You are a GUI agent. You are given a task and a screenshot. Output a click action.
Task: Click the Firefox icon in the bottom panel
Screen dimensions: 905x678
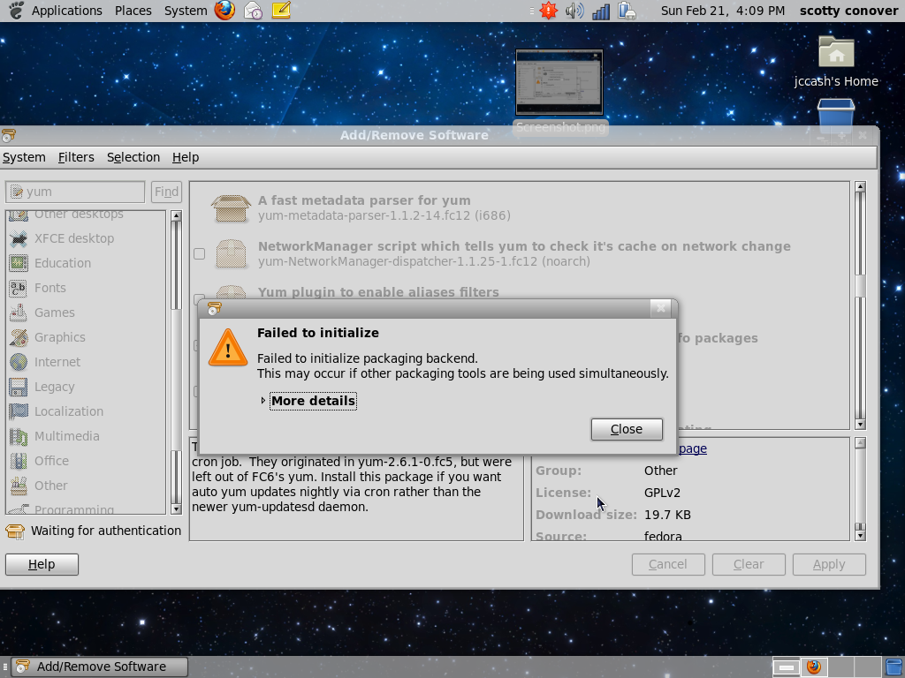814,667
